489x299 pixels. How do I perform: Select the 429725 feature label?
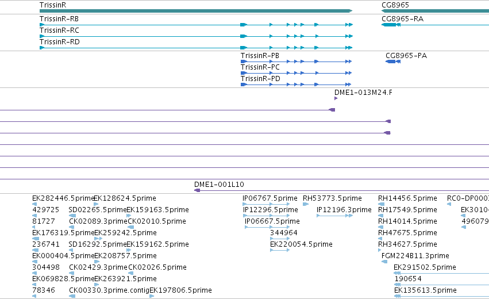[x=45, y=210]
